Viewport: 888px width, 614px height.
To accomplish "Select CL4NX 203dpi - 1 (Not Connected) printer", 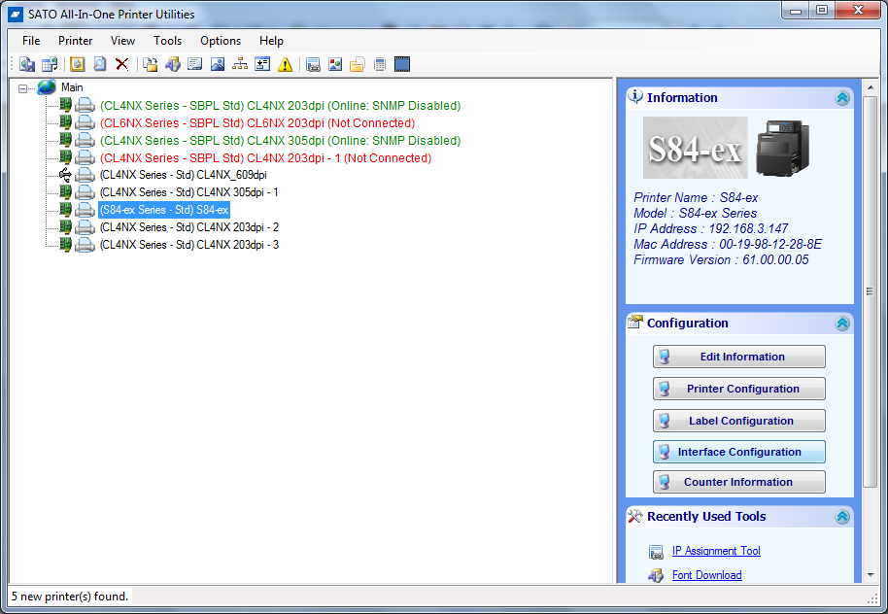I will tap(265, 158).
